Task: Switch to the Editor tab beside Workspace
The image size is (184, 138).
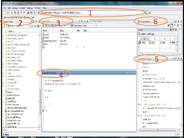Action: pos(96,21)
